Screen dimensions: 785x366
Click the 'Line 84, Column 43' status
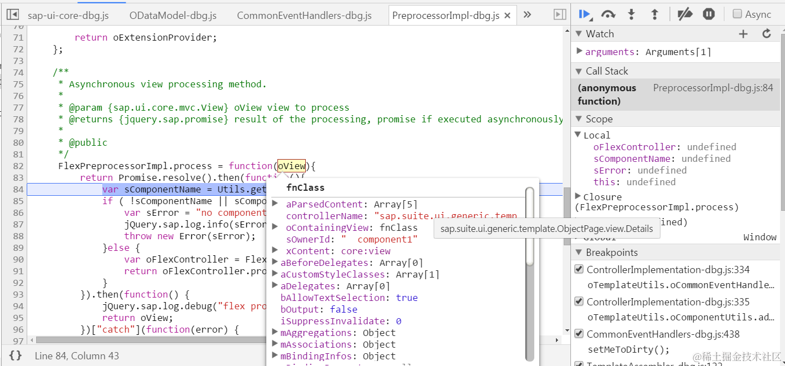(77, 355)
